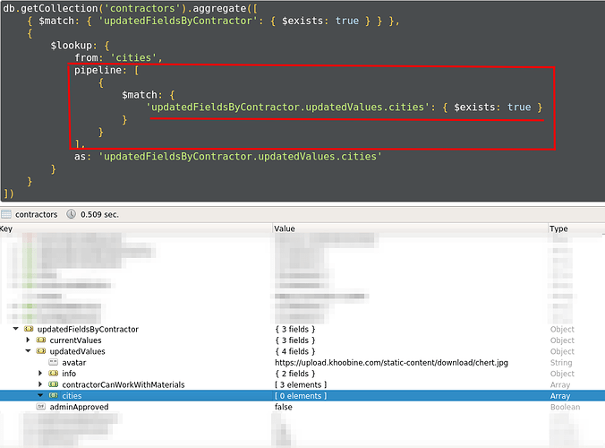This screenshot has height=448, width=605.
Task: Collapse the updatedValues node
Action: [28, 351]
